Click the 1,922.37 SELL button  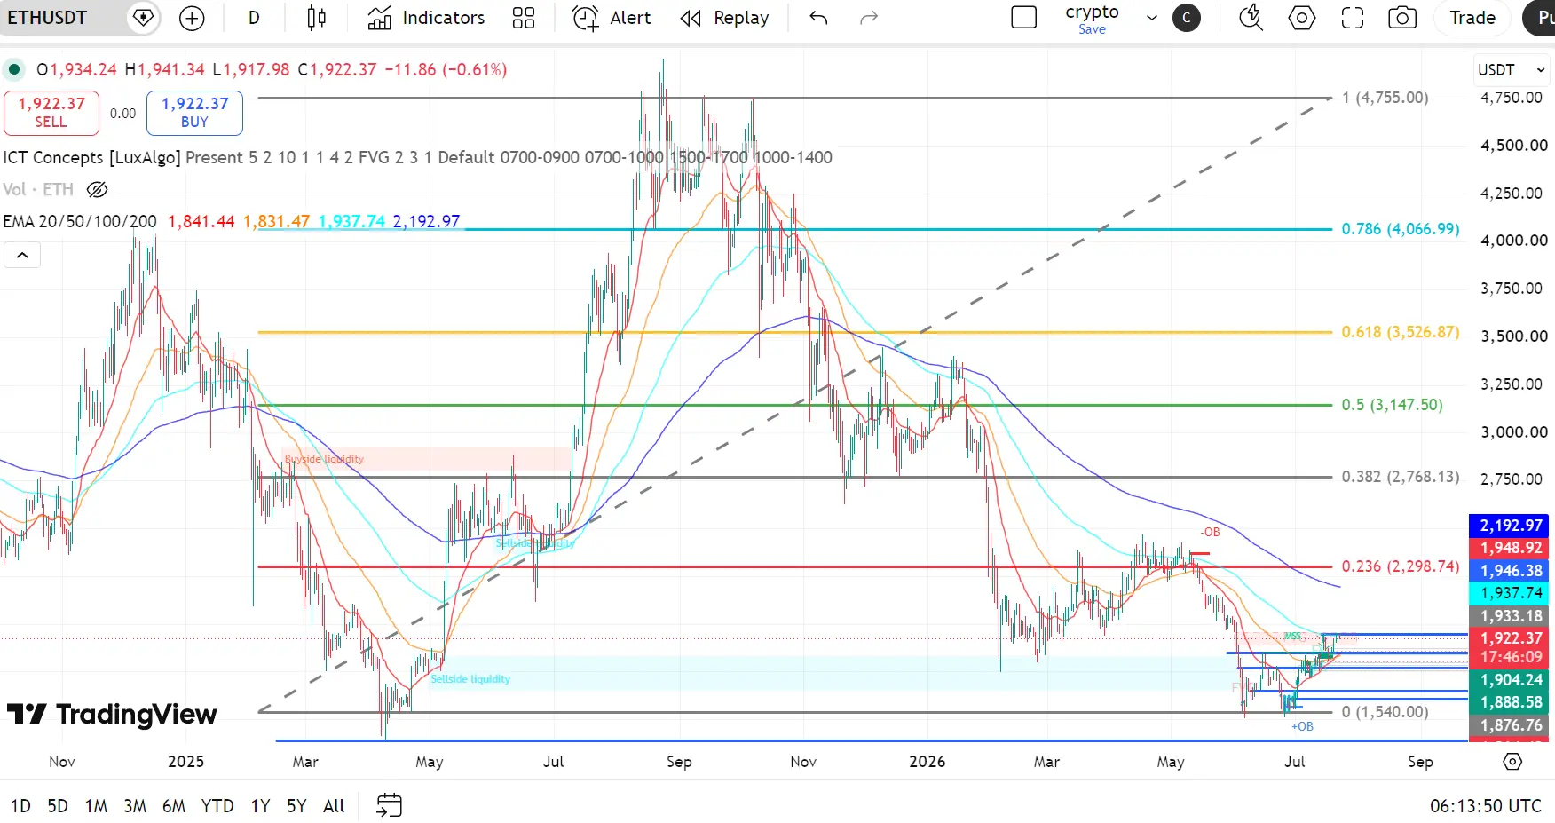(x=51, y=113)
